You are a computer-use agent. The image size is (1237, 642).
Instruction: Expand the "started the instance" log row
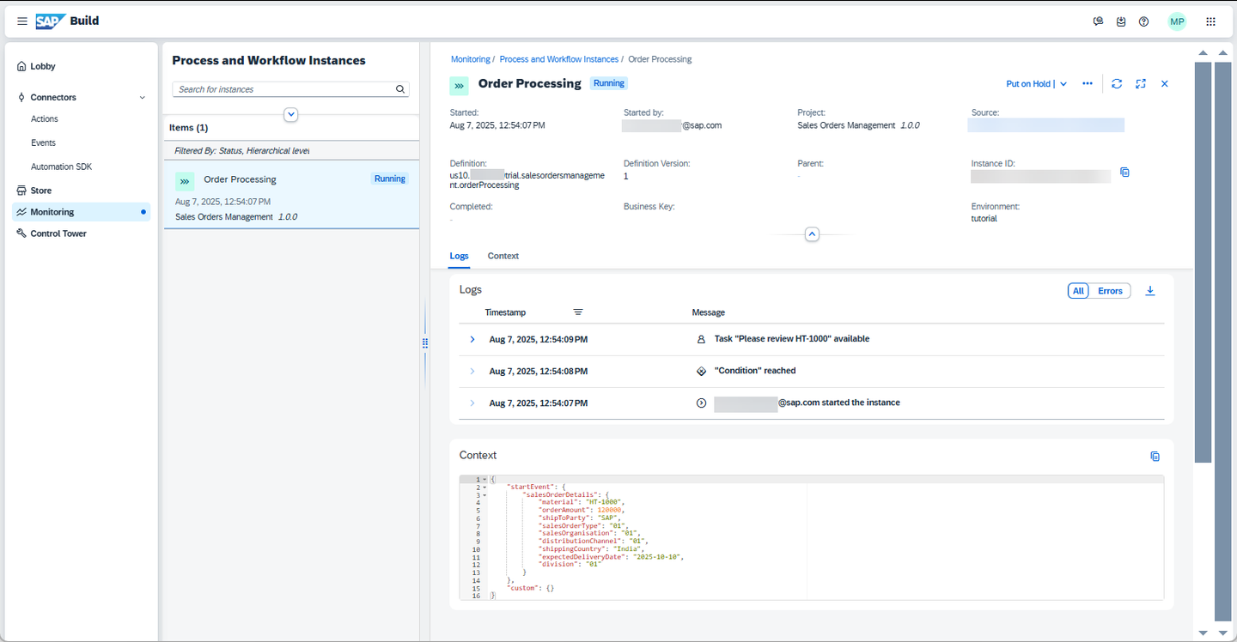click(x=472, y=403)
